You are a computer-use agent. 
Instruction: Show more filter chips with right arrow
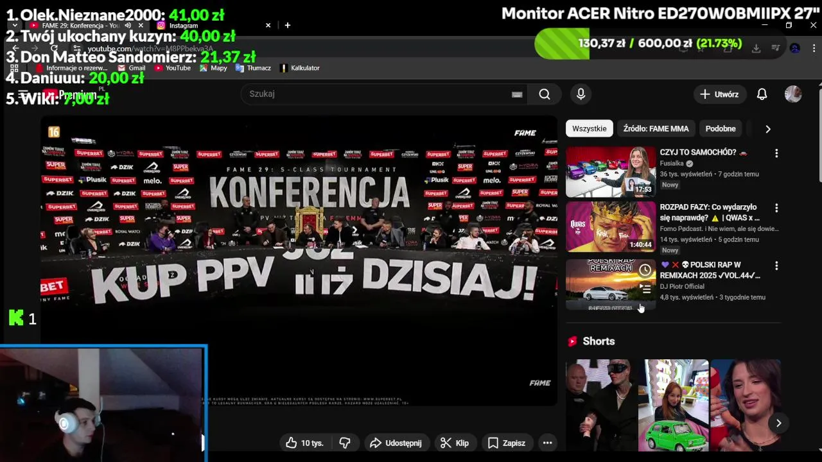(x=767, y=129)
